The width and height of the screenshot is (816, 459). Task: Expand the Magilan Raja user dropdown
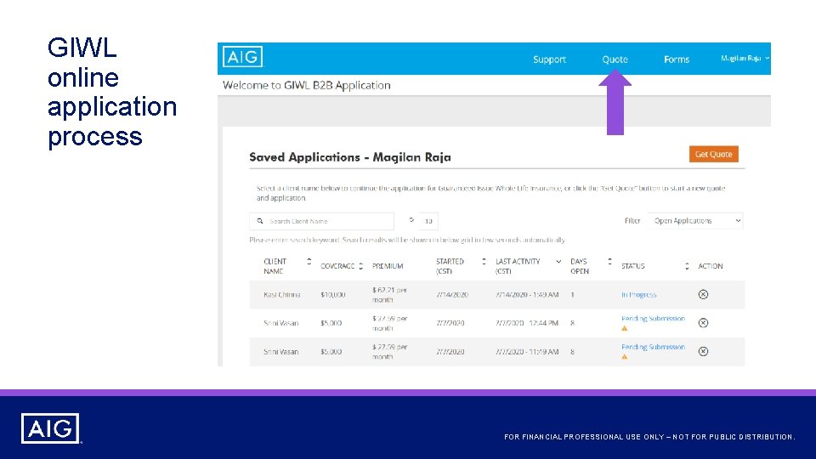pyautogui.click(x=745, y=59)
